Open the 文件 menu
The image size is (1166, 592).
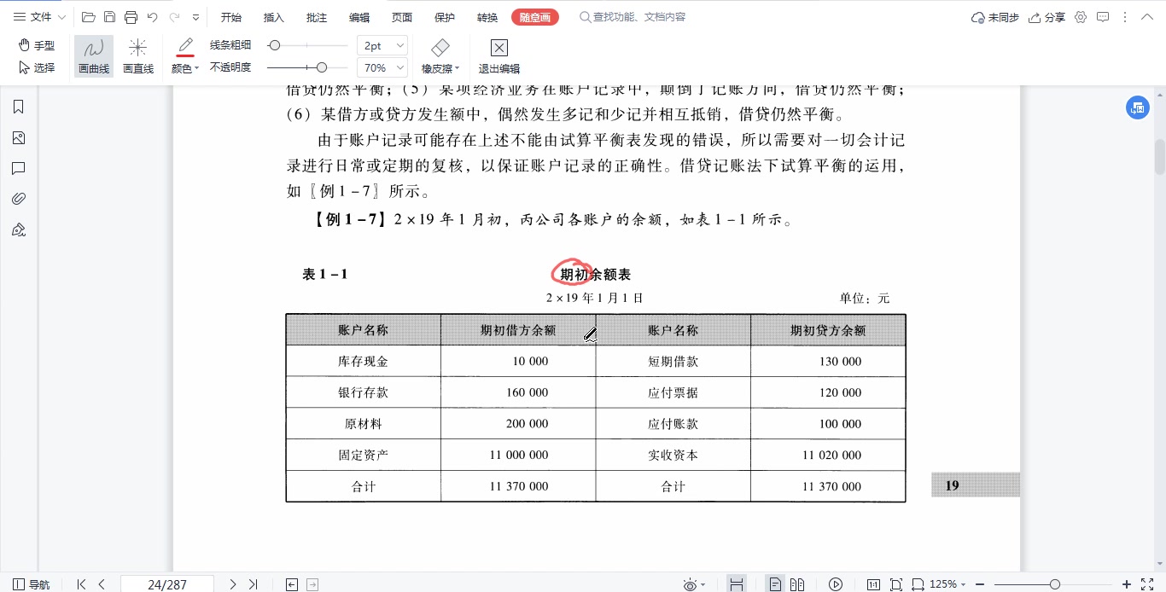[40, 16]
